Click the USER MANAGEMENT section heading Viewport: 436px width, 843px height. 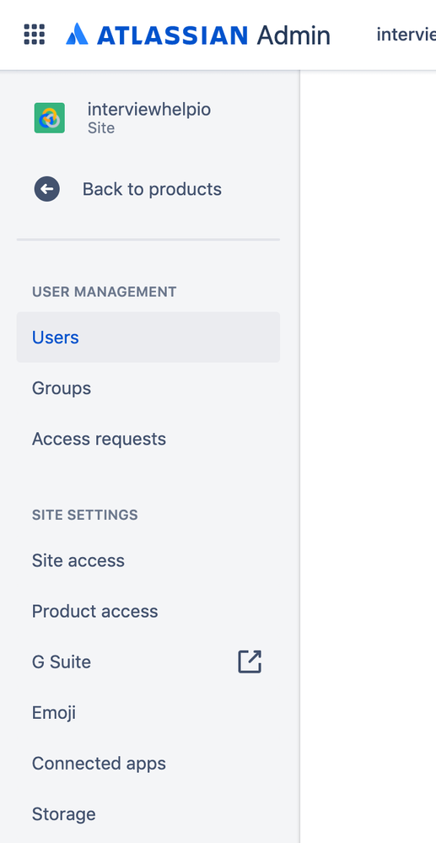coord(105,291)
